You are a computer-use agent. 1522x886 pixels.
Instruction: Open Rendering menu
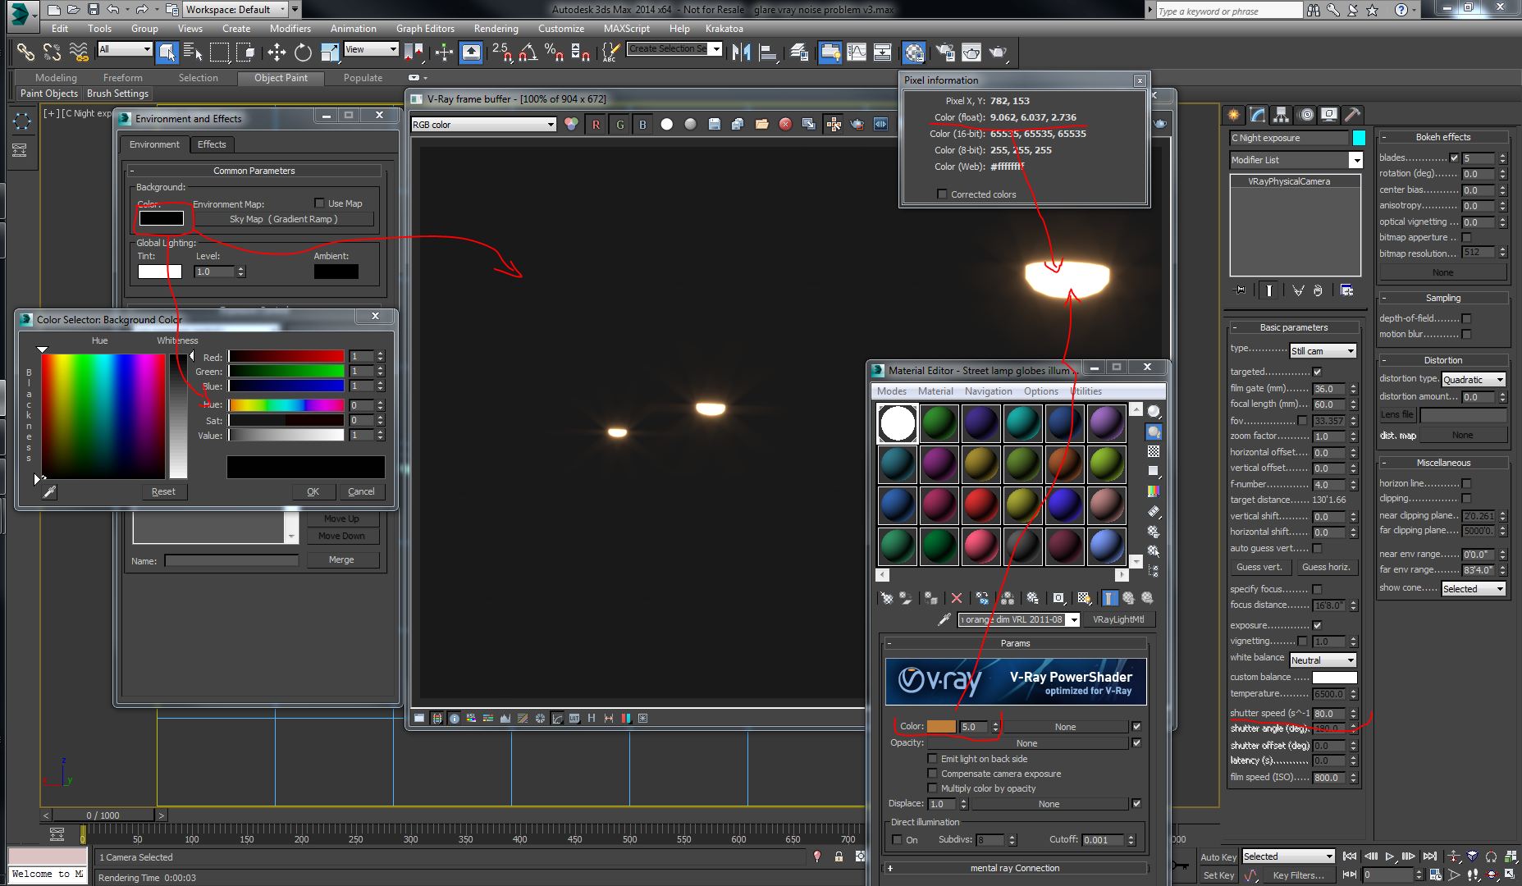(496, 28)
